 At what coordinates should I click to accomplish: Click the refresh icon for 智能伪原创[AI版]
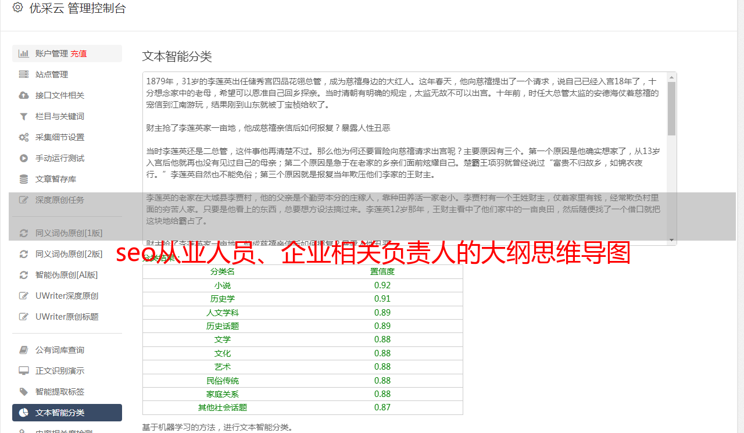click(24, 275)
